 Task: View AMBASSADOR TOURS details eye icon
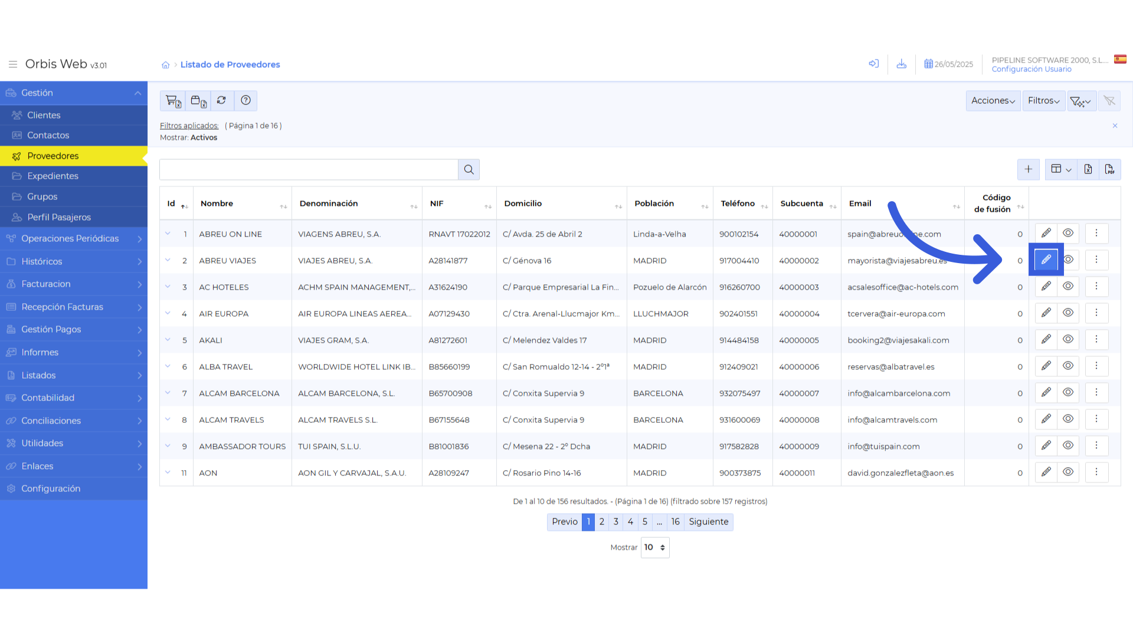tap(1068, 446)
